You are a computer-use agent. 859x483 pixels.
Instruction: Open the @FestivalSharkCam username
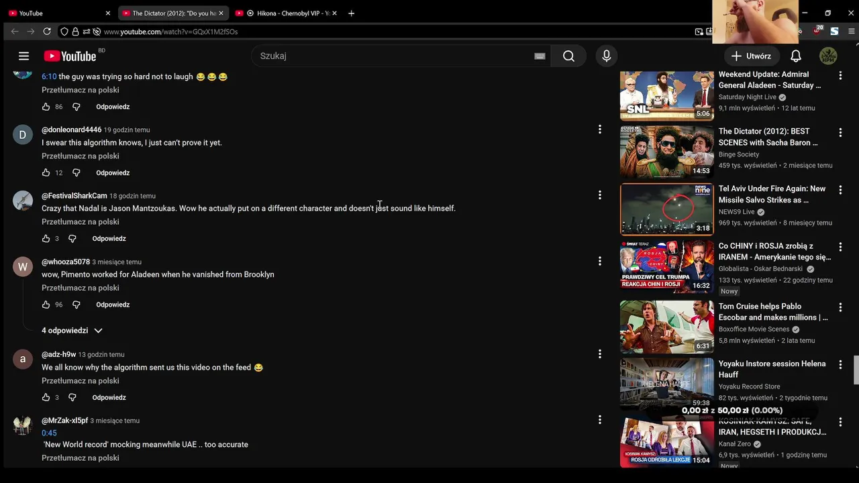point(74,196)
